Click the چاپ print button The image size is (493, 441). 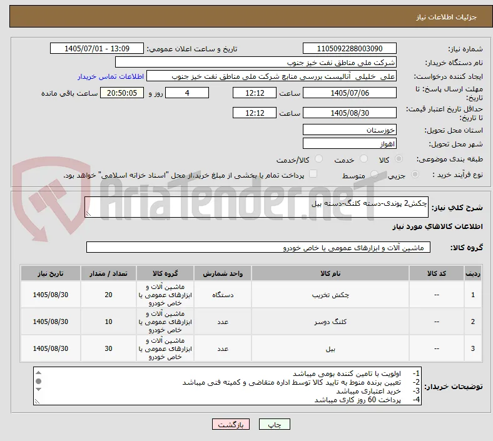pos(275,424)
